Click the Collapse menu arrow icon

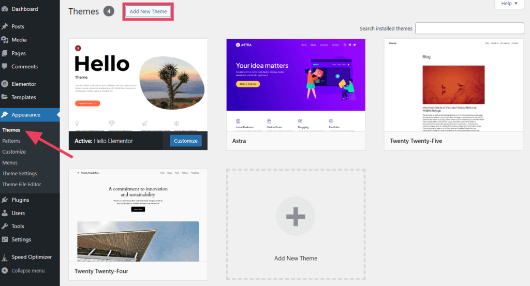pyautogui.click(x=5, y=270)
